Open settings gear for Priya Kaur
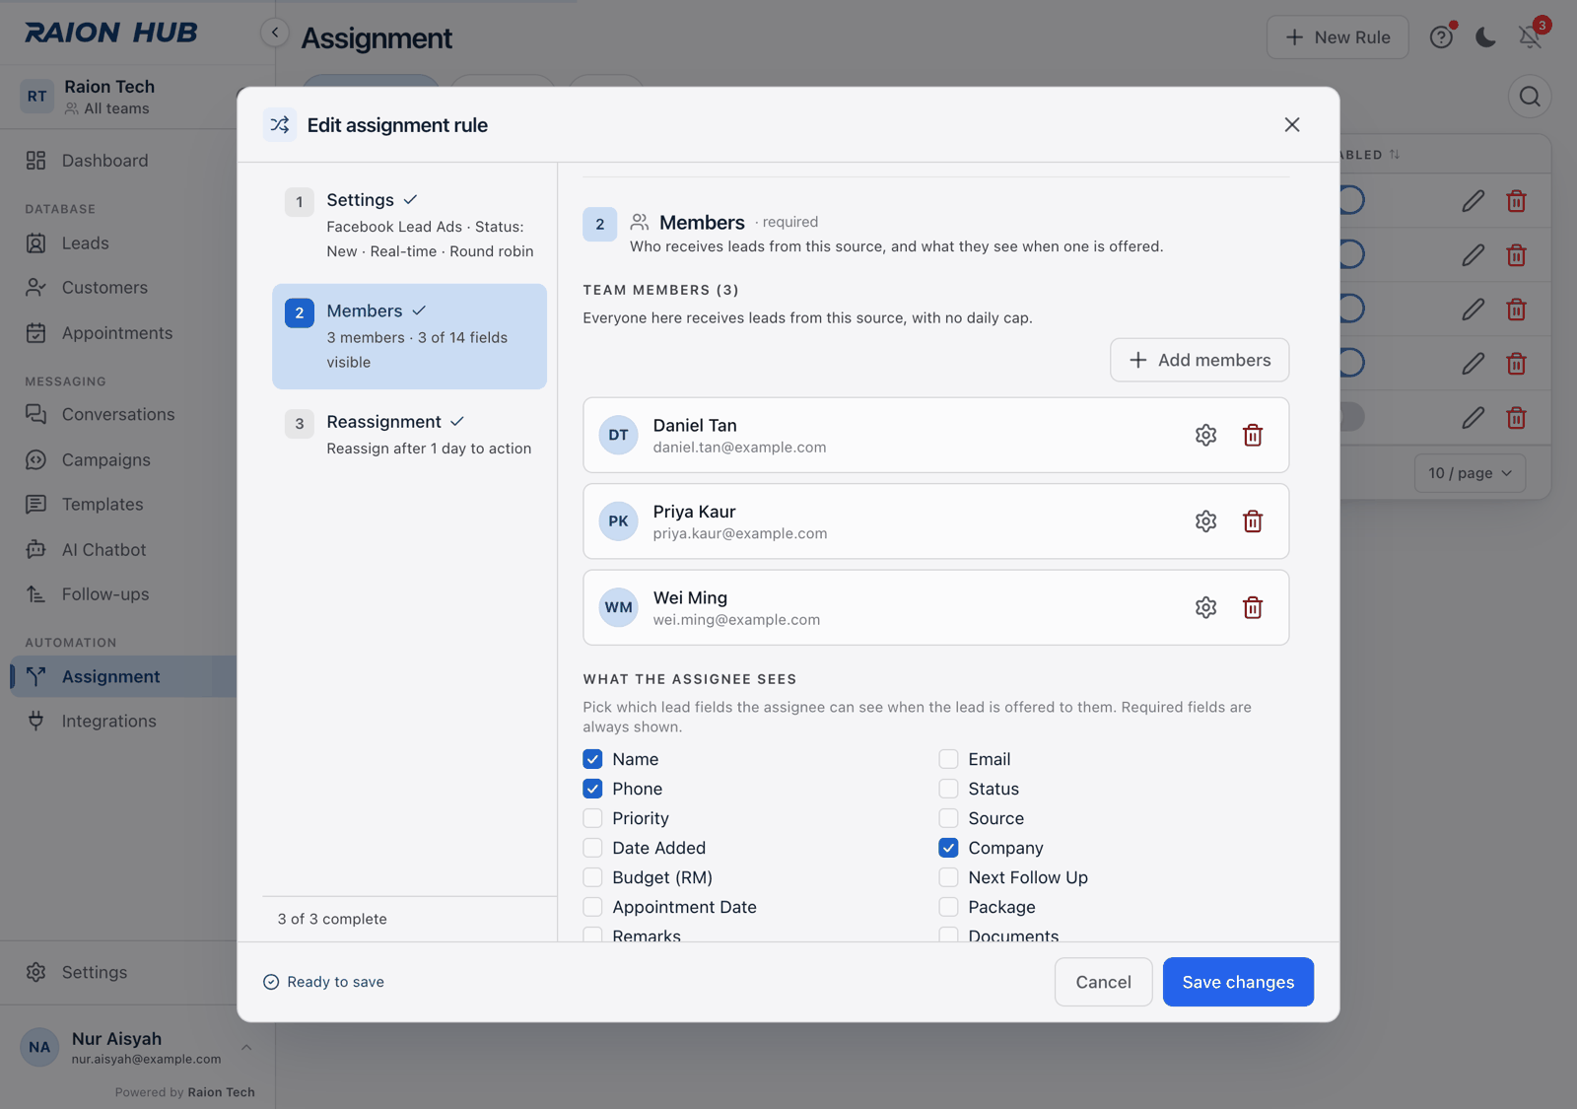 (x=1205, y=521)
